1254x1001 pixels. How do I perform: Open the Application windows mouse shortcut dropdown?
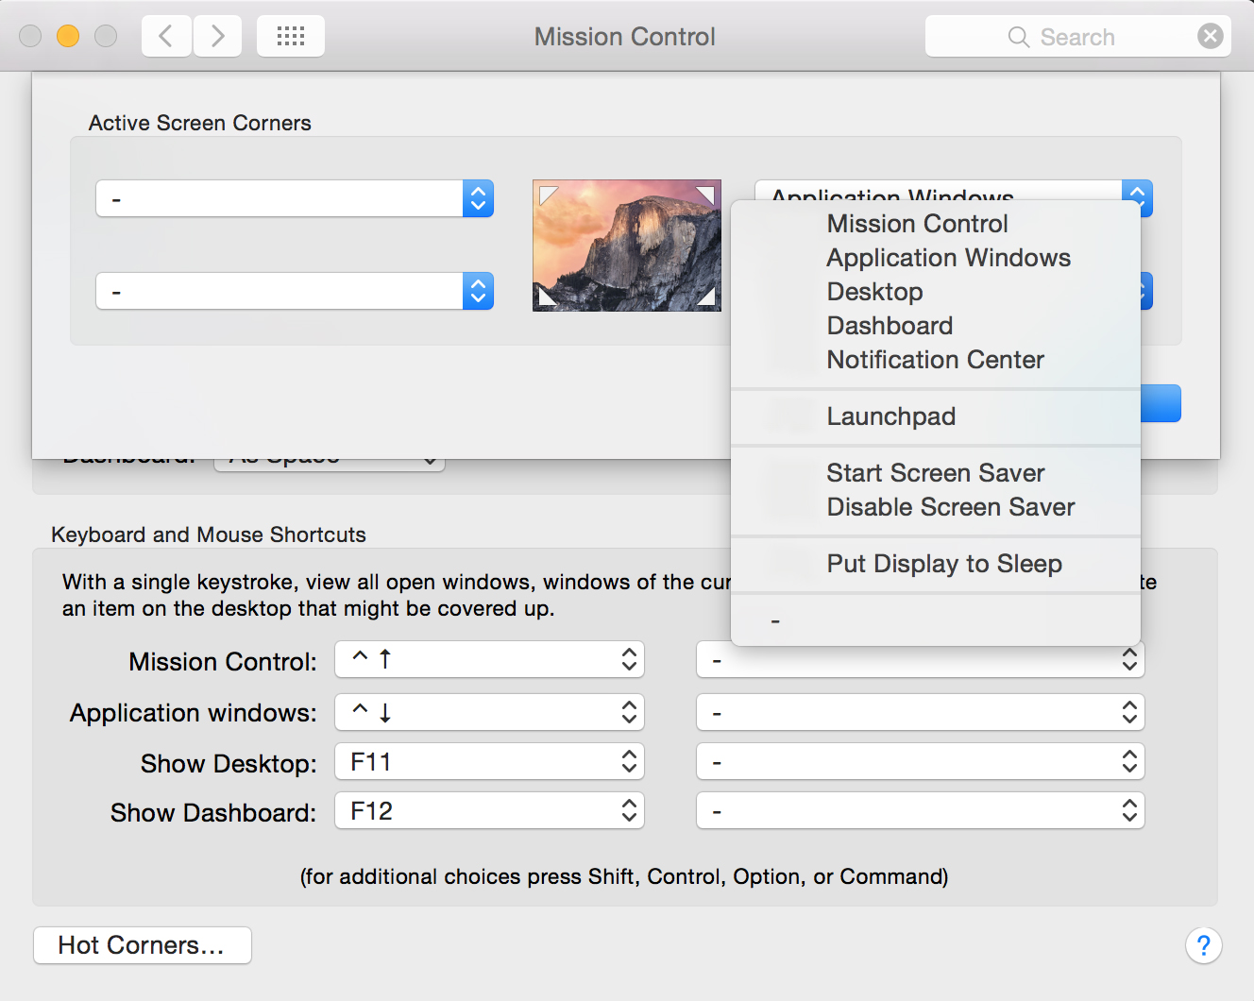coord(921,712)
